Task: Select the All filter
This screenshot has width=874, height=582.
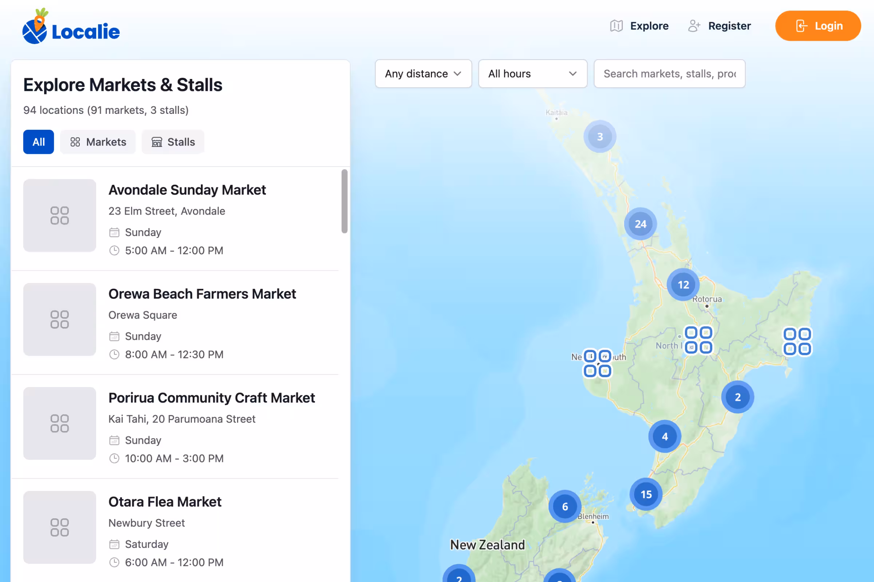Action: 39,142
